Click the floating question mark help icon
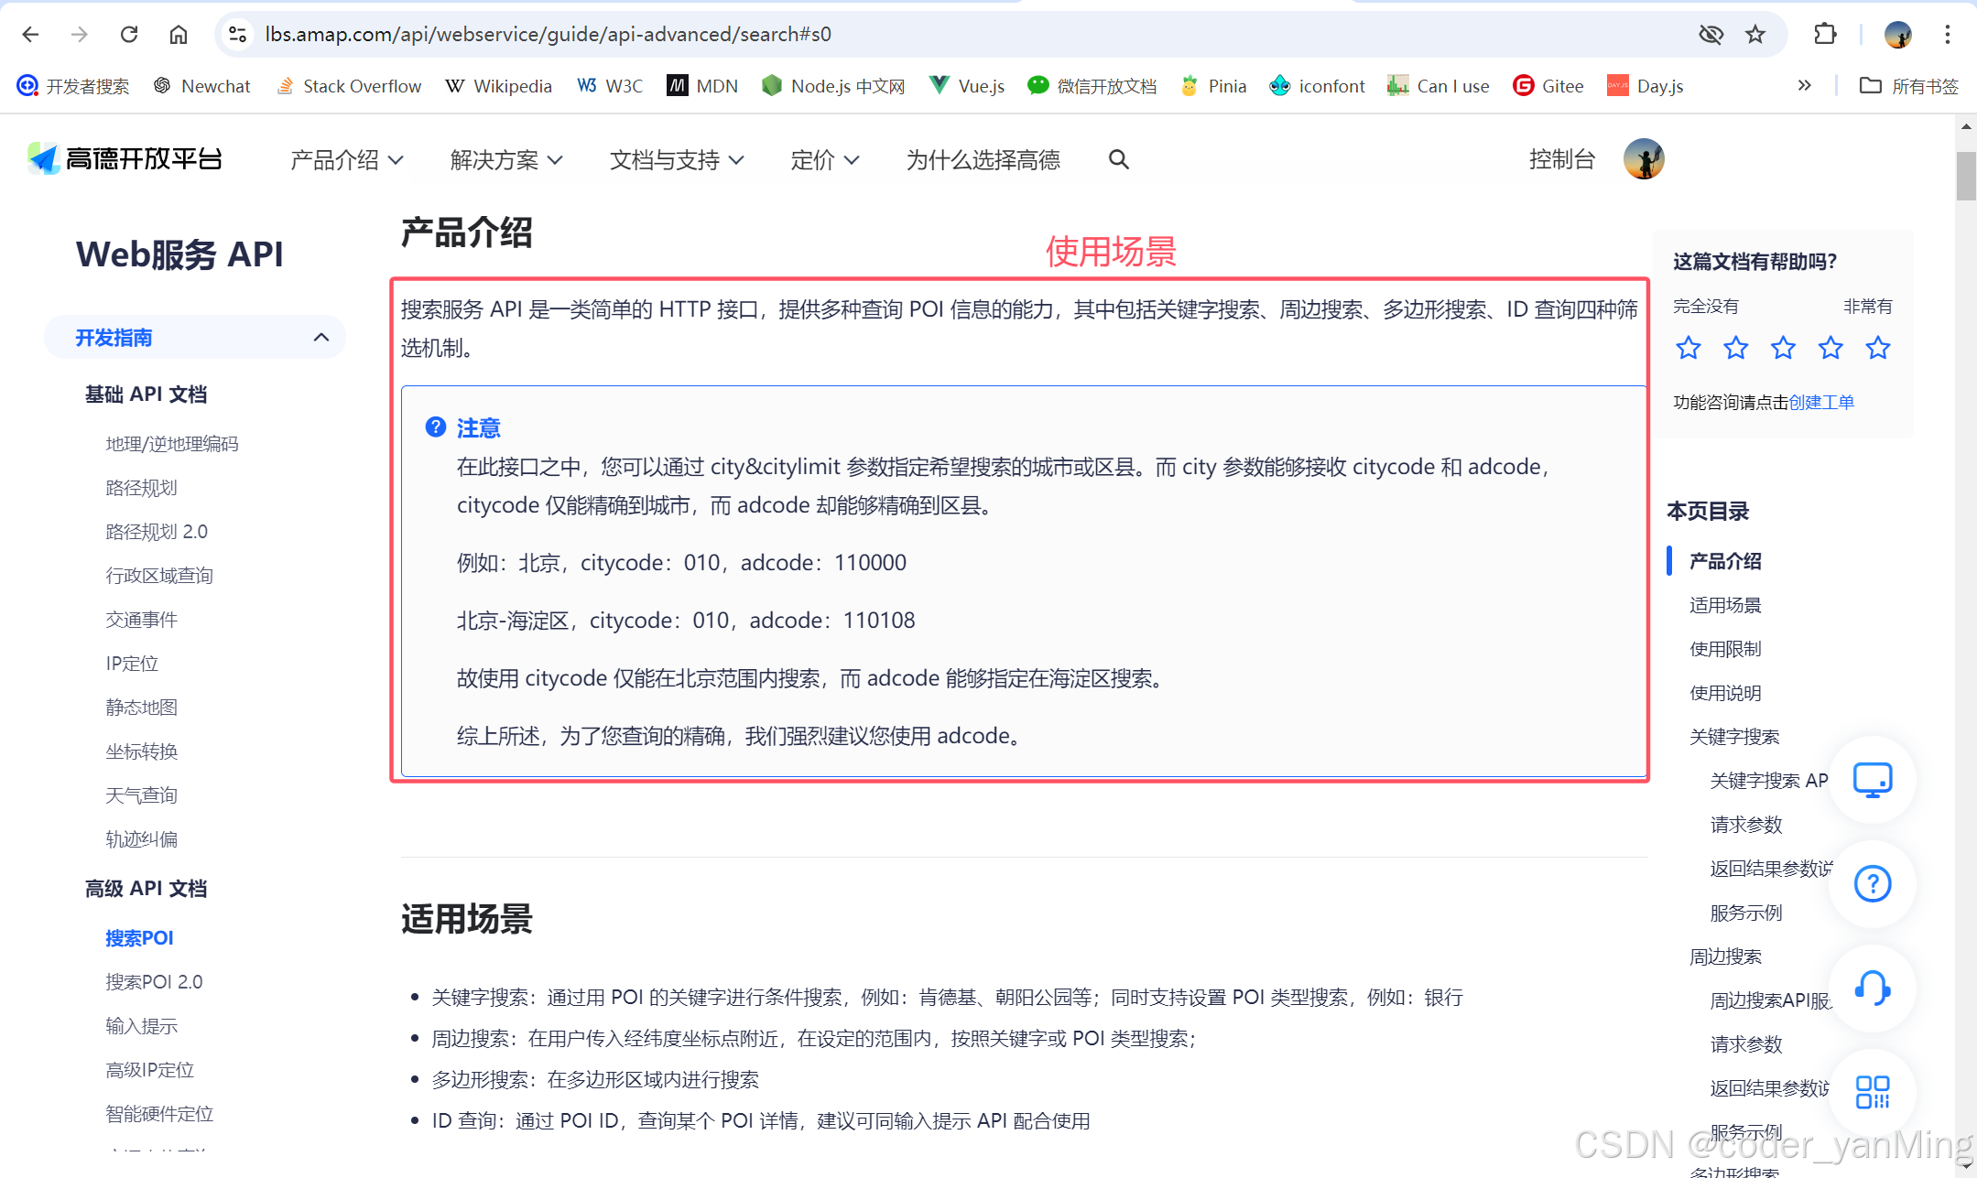Screen dimensions: 1977x1178 (1873, 884)
